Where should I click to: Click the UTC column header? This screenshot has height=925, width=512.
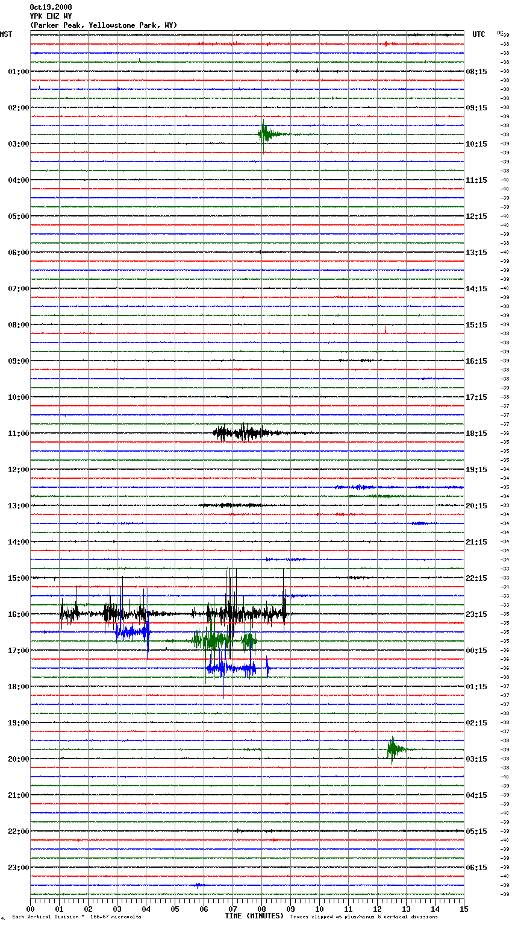pyautogui.click(x=479, y=34)
